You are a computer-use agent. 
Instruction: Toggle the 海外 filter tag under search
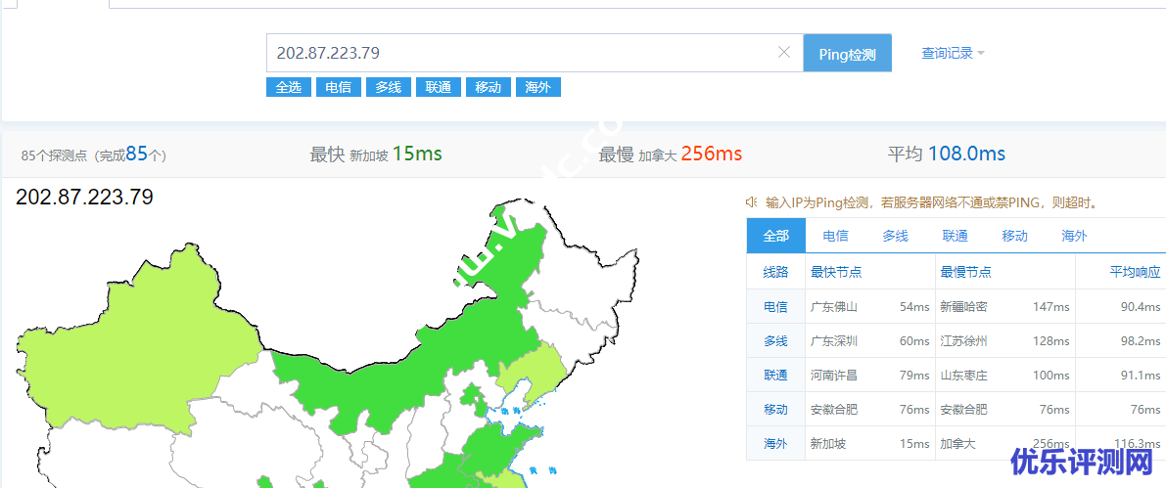point(537,87)
